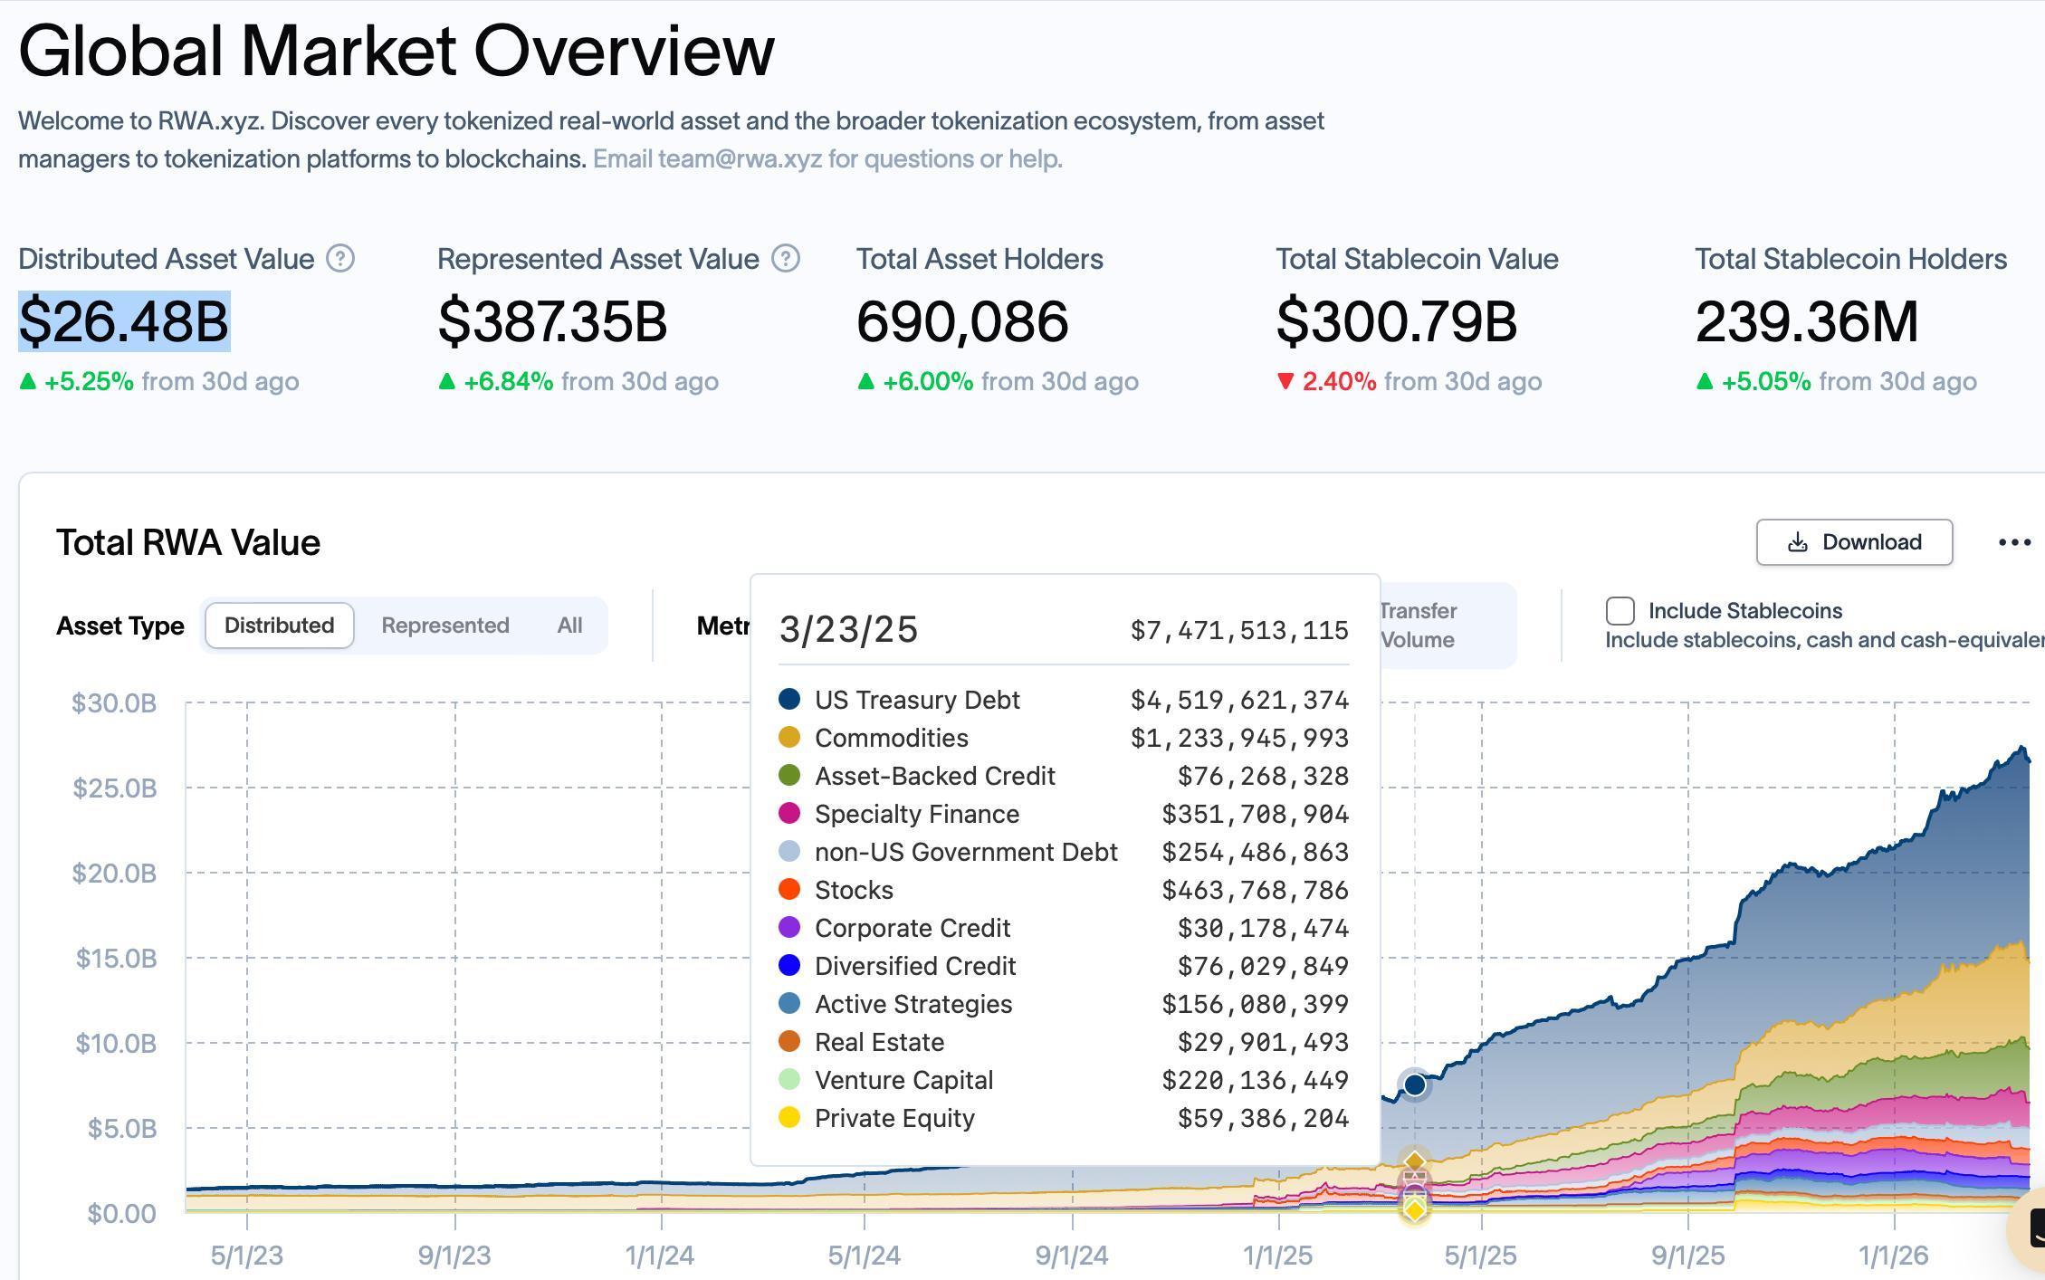Click the Private Equity yellow legend dot
This screenshot has width=2045, height=1280.
tap(789, 1117)
